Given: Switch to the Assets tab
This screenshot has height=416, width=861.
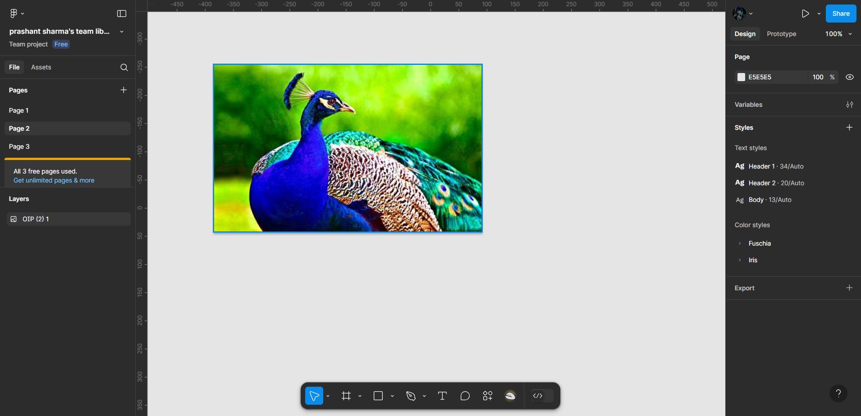Looking at the screenshot, I should point(41,67).
